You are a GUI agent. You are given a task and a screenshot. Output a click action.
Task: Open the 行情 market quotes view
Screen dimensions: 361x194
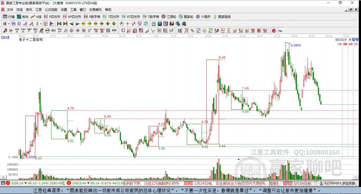tap(8, 17)
